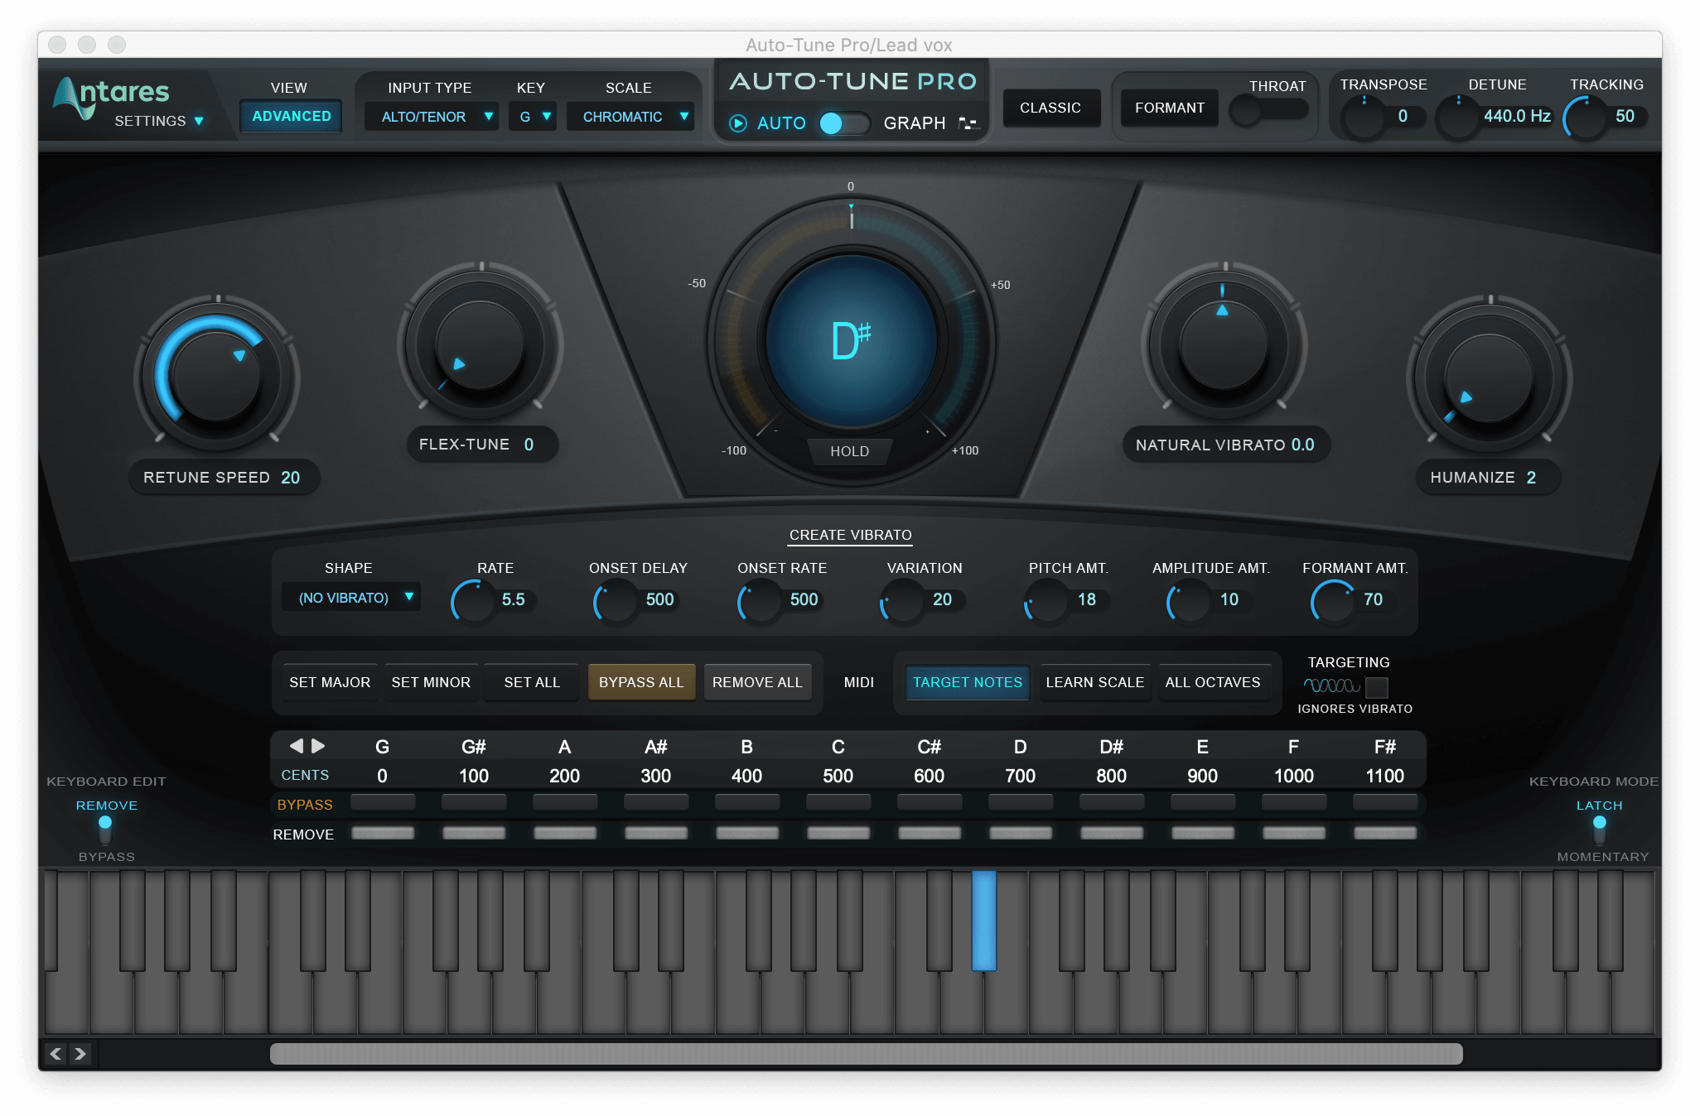Enable MIDI Target Notes
This screenshot has width=1700, height=1116.
[968, 682]
